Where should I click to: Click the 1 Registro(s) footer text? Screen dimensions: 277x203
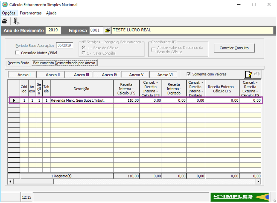[x=62, y=176]
